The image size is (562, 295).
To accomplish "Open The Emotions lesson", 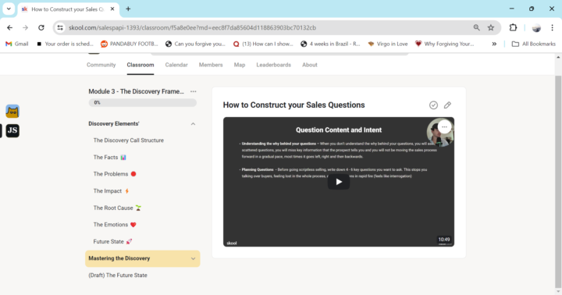I will click(115, 225).
